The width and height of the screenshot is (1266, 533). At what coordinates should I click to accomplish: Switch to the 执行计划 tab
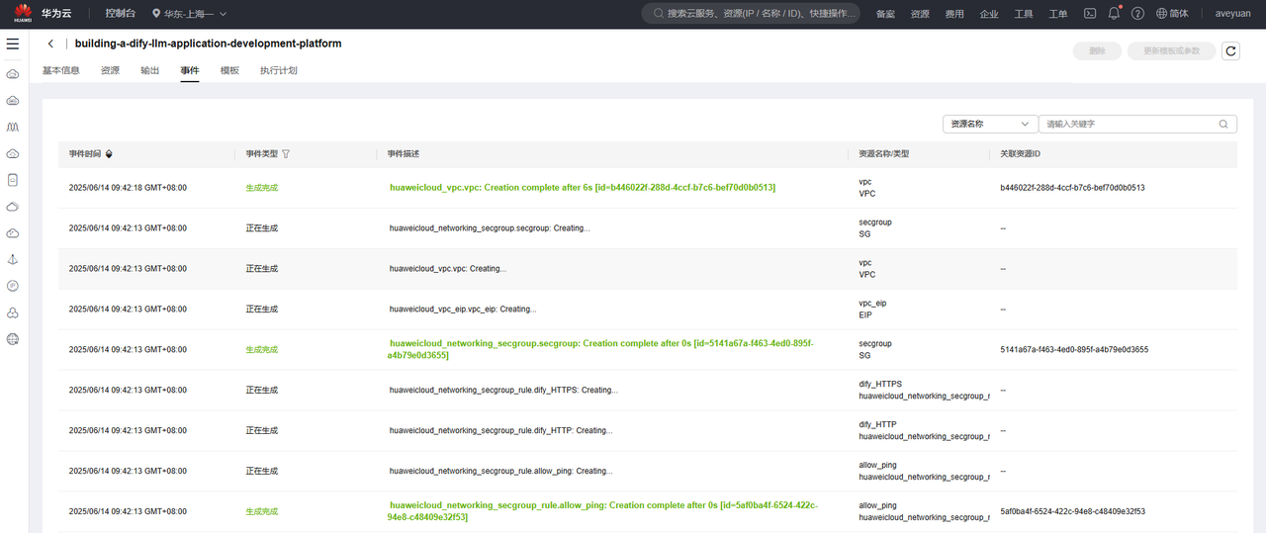point(278,71)
